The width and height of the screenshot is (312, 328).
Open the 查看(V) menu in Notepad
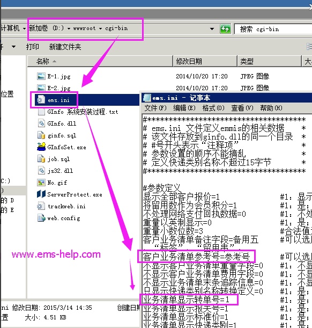[x=242, y=108]
